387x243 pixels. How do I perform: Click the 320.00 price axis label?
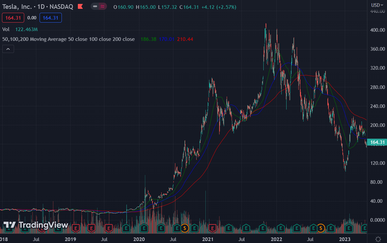(x=378, y=68)
